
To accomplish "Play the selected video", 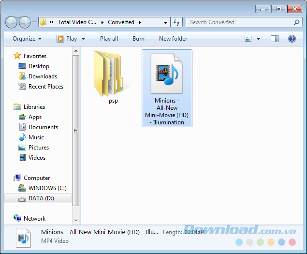I will click(x=67, y=39).
